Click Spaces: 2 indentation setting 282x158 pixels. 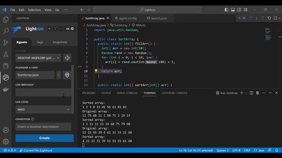pos(223,150)
